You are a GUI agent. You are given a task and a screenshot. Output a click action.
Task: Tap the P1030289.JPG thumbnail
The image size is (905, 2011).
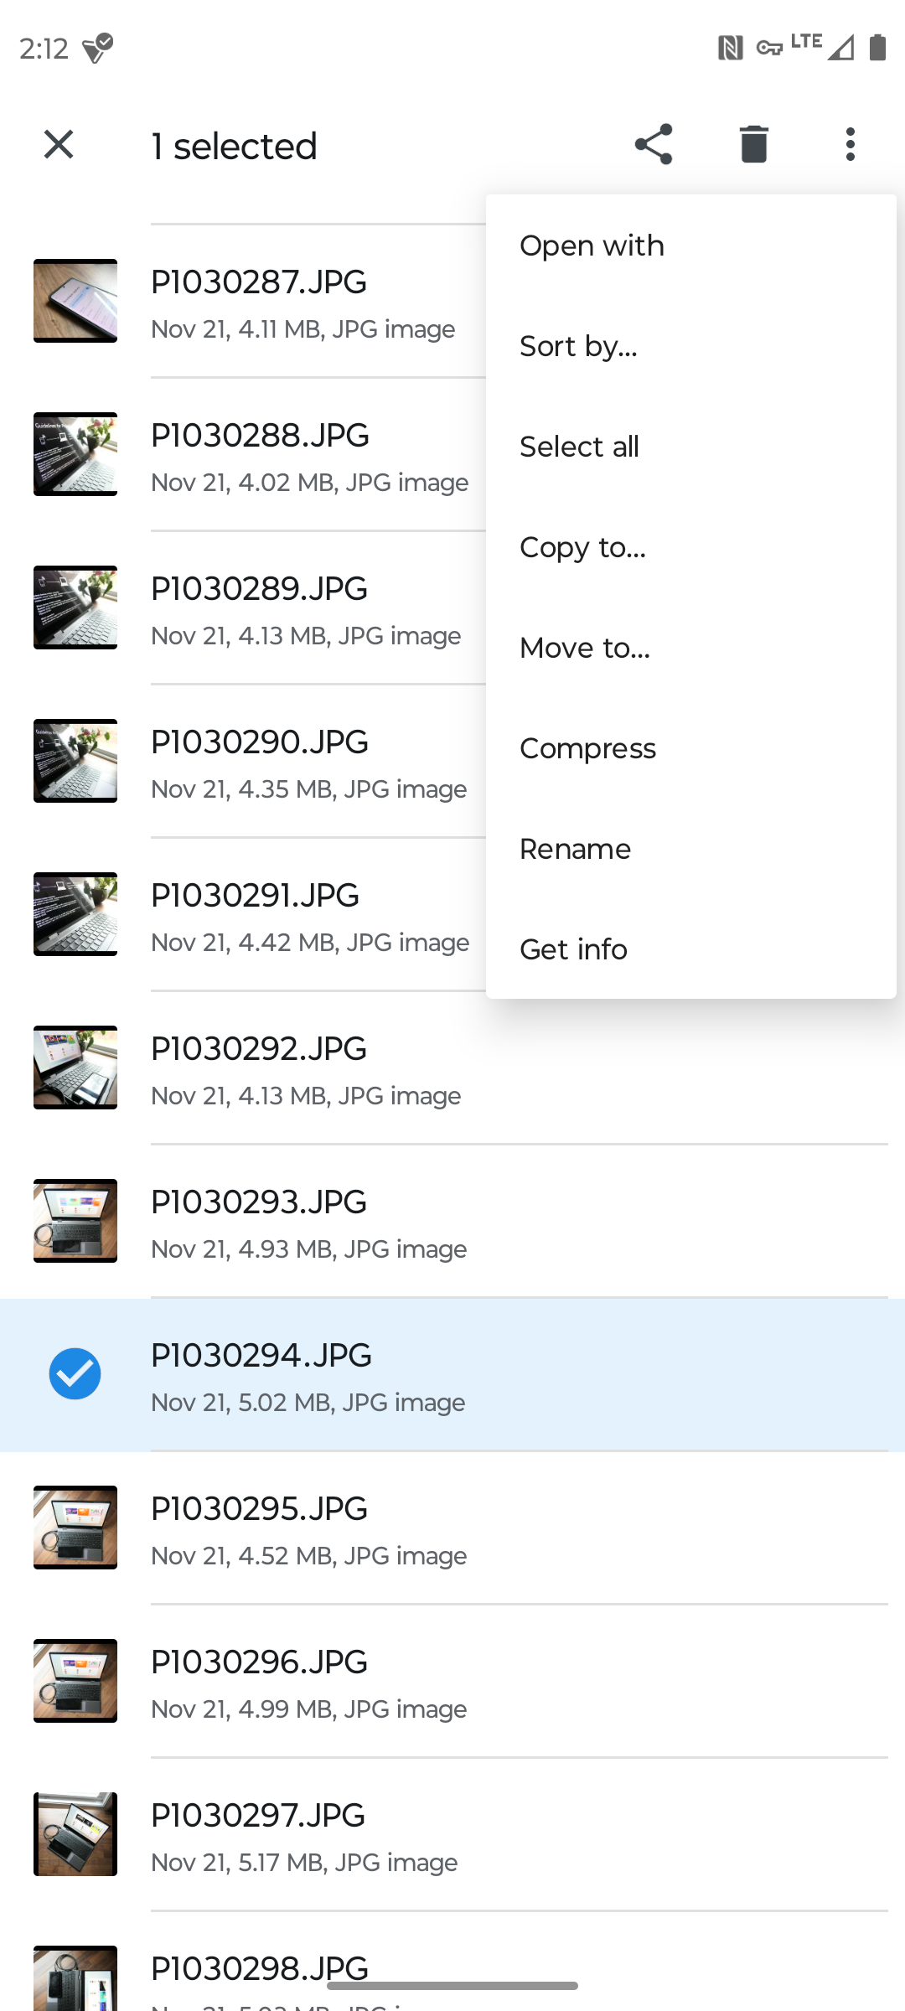coord(75,607)
